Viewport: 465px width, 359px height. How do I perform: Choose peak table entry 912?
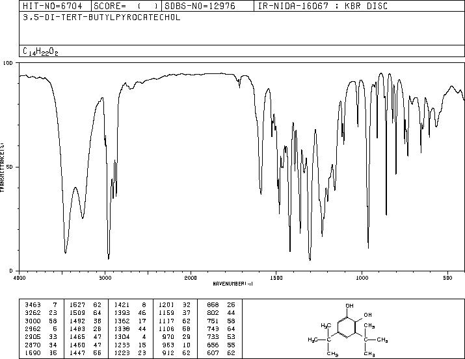176,353
